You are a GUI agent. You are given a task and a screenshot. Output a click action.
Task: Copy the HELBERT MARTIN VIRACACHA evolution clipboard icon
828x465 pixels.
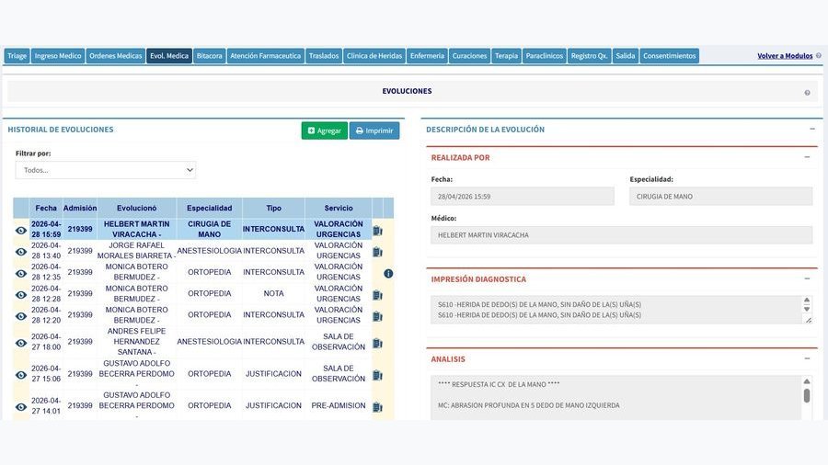[377, 231]
